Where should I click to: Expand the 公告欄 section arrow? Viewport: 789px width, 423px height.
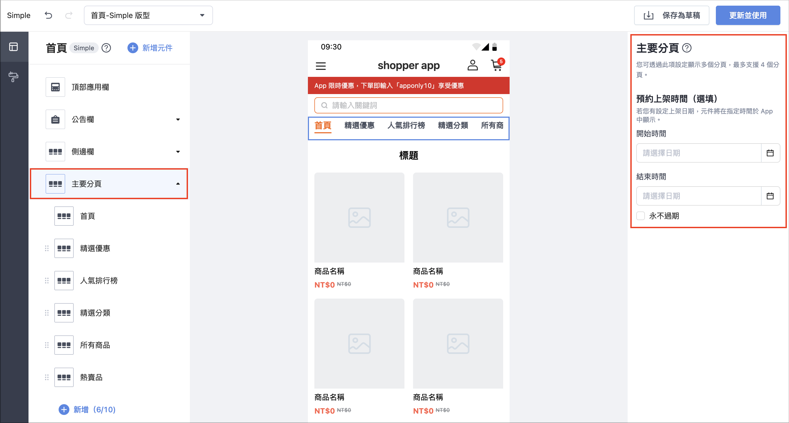click(178, 119)
